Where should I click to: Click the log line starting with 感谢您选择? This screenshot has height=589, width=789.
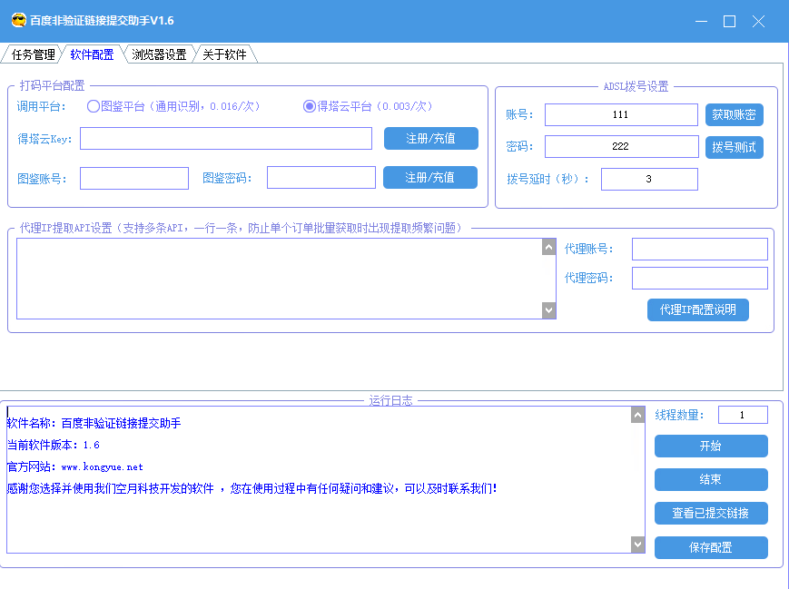click(x=252, y=488)
